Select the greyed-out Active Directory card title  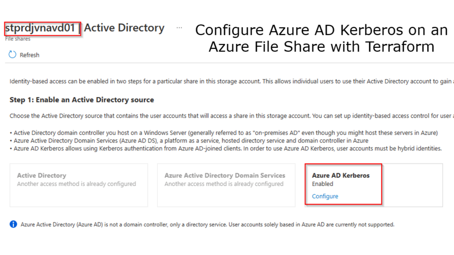(x=42, y=175)
